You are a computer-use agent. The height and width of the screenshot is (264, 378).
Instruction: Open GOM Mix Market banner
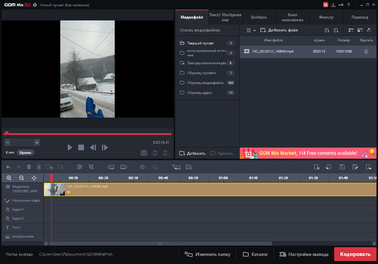(x=308, y=153)
